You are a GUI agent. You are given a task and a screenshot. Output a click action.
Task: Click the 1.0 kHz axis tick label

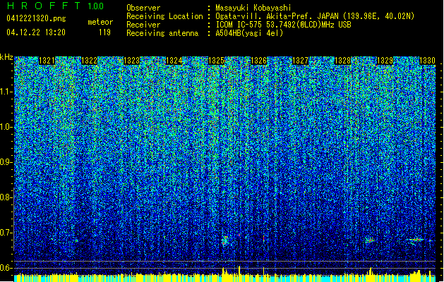tap(6, 127)
